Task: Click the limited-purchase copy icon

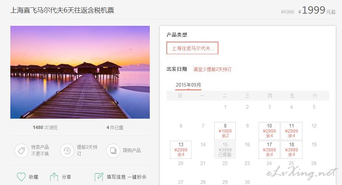Action: pyautogui.click(x=113, y=150)
